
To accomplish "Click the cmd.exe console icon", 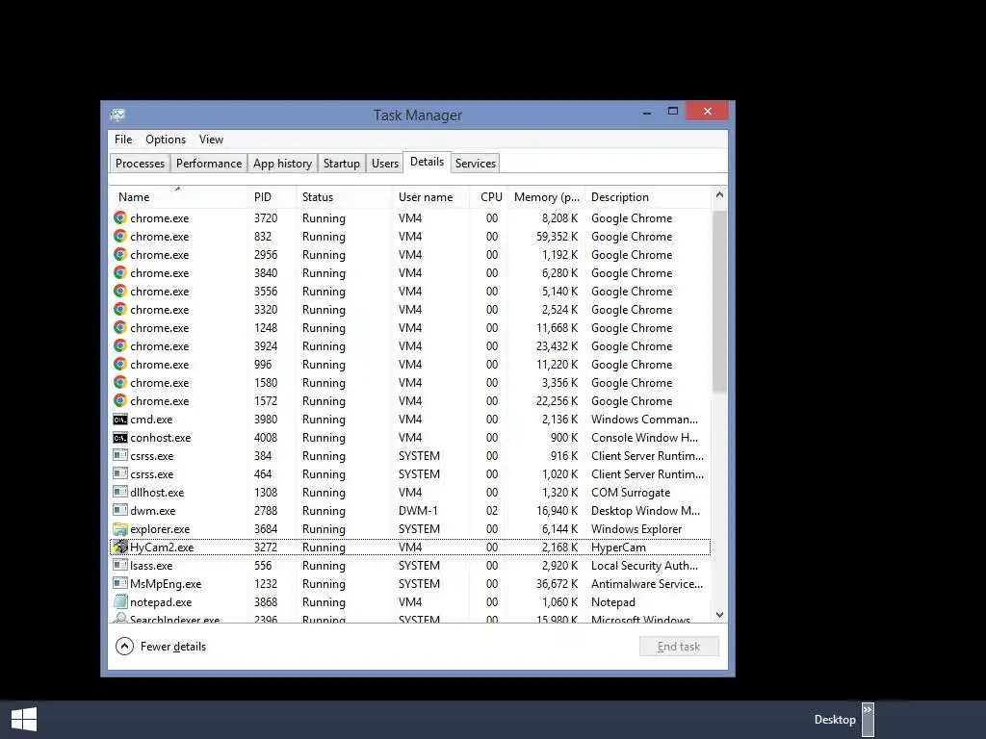I will point(120,420).
